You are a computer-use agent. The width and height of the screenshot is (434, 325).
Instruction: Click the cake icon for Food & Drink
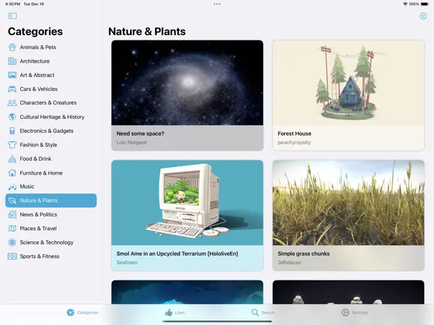point(12,158)
